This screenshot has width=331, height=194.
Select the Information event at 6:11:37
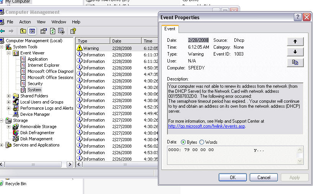(x=117, y=55)
